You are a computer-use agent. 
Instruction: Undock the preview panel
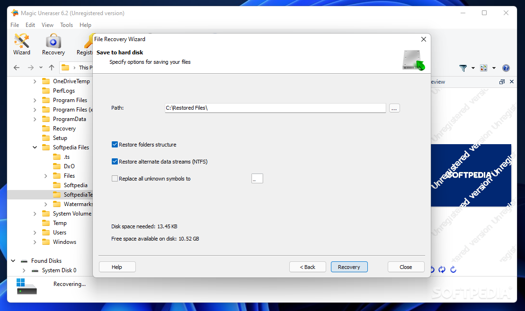click(502, 82)
